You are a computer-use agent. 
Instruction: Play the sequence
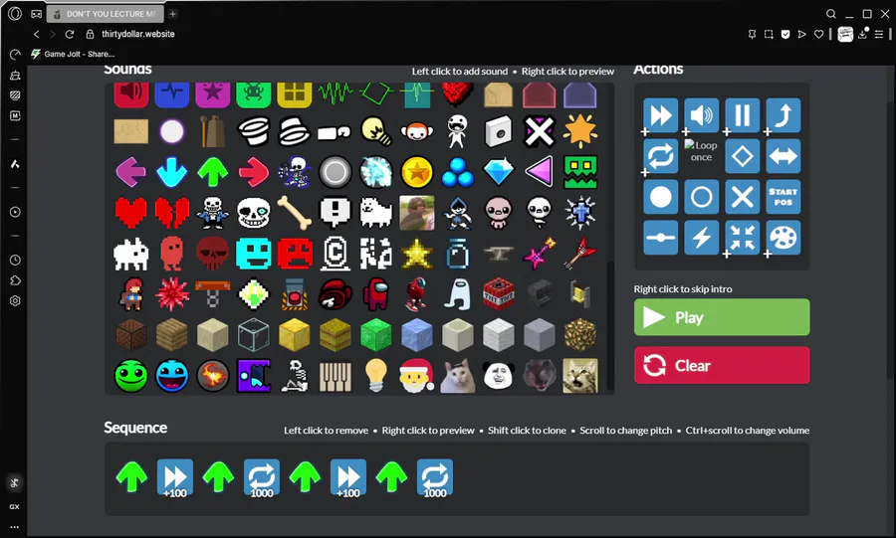pyautogui.click(x=722, y=317)
